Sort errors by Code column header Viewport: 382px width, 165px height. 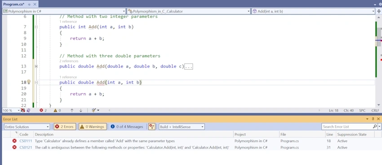[x=24, y=134]
